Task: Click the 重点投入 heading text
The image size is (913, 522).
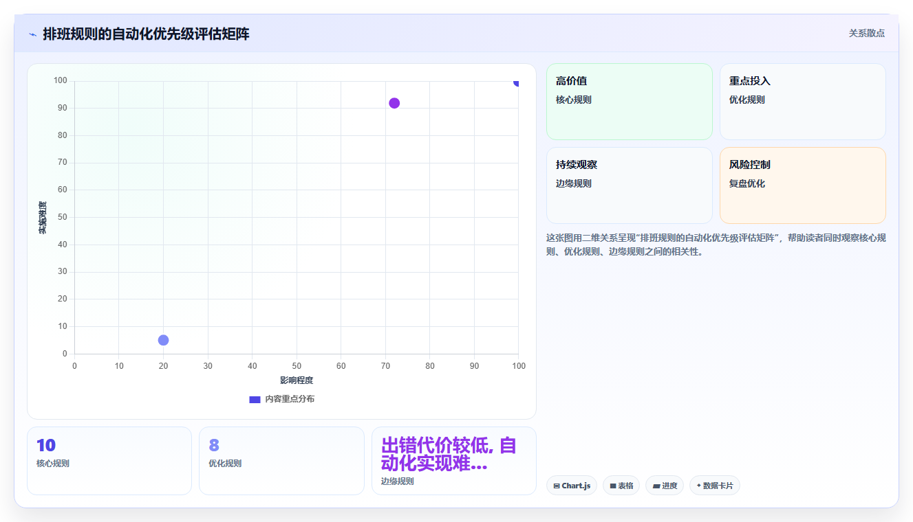Action: coord(750,81)
